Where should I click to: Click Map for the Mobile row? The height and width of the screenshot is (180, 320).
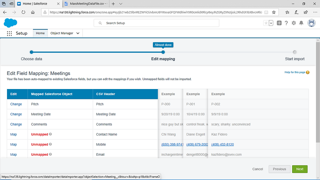[x=13, y=144]
